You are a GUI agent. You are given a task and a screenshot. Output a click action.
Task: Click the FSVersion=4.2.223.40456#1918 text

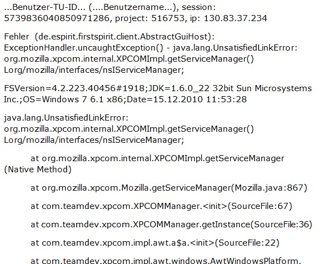[74, 88]
